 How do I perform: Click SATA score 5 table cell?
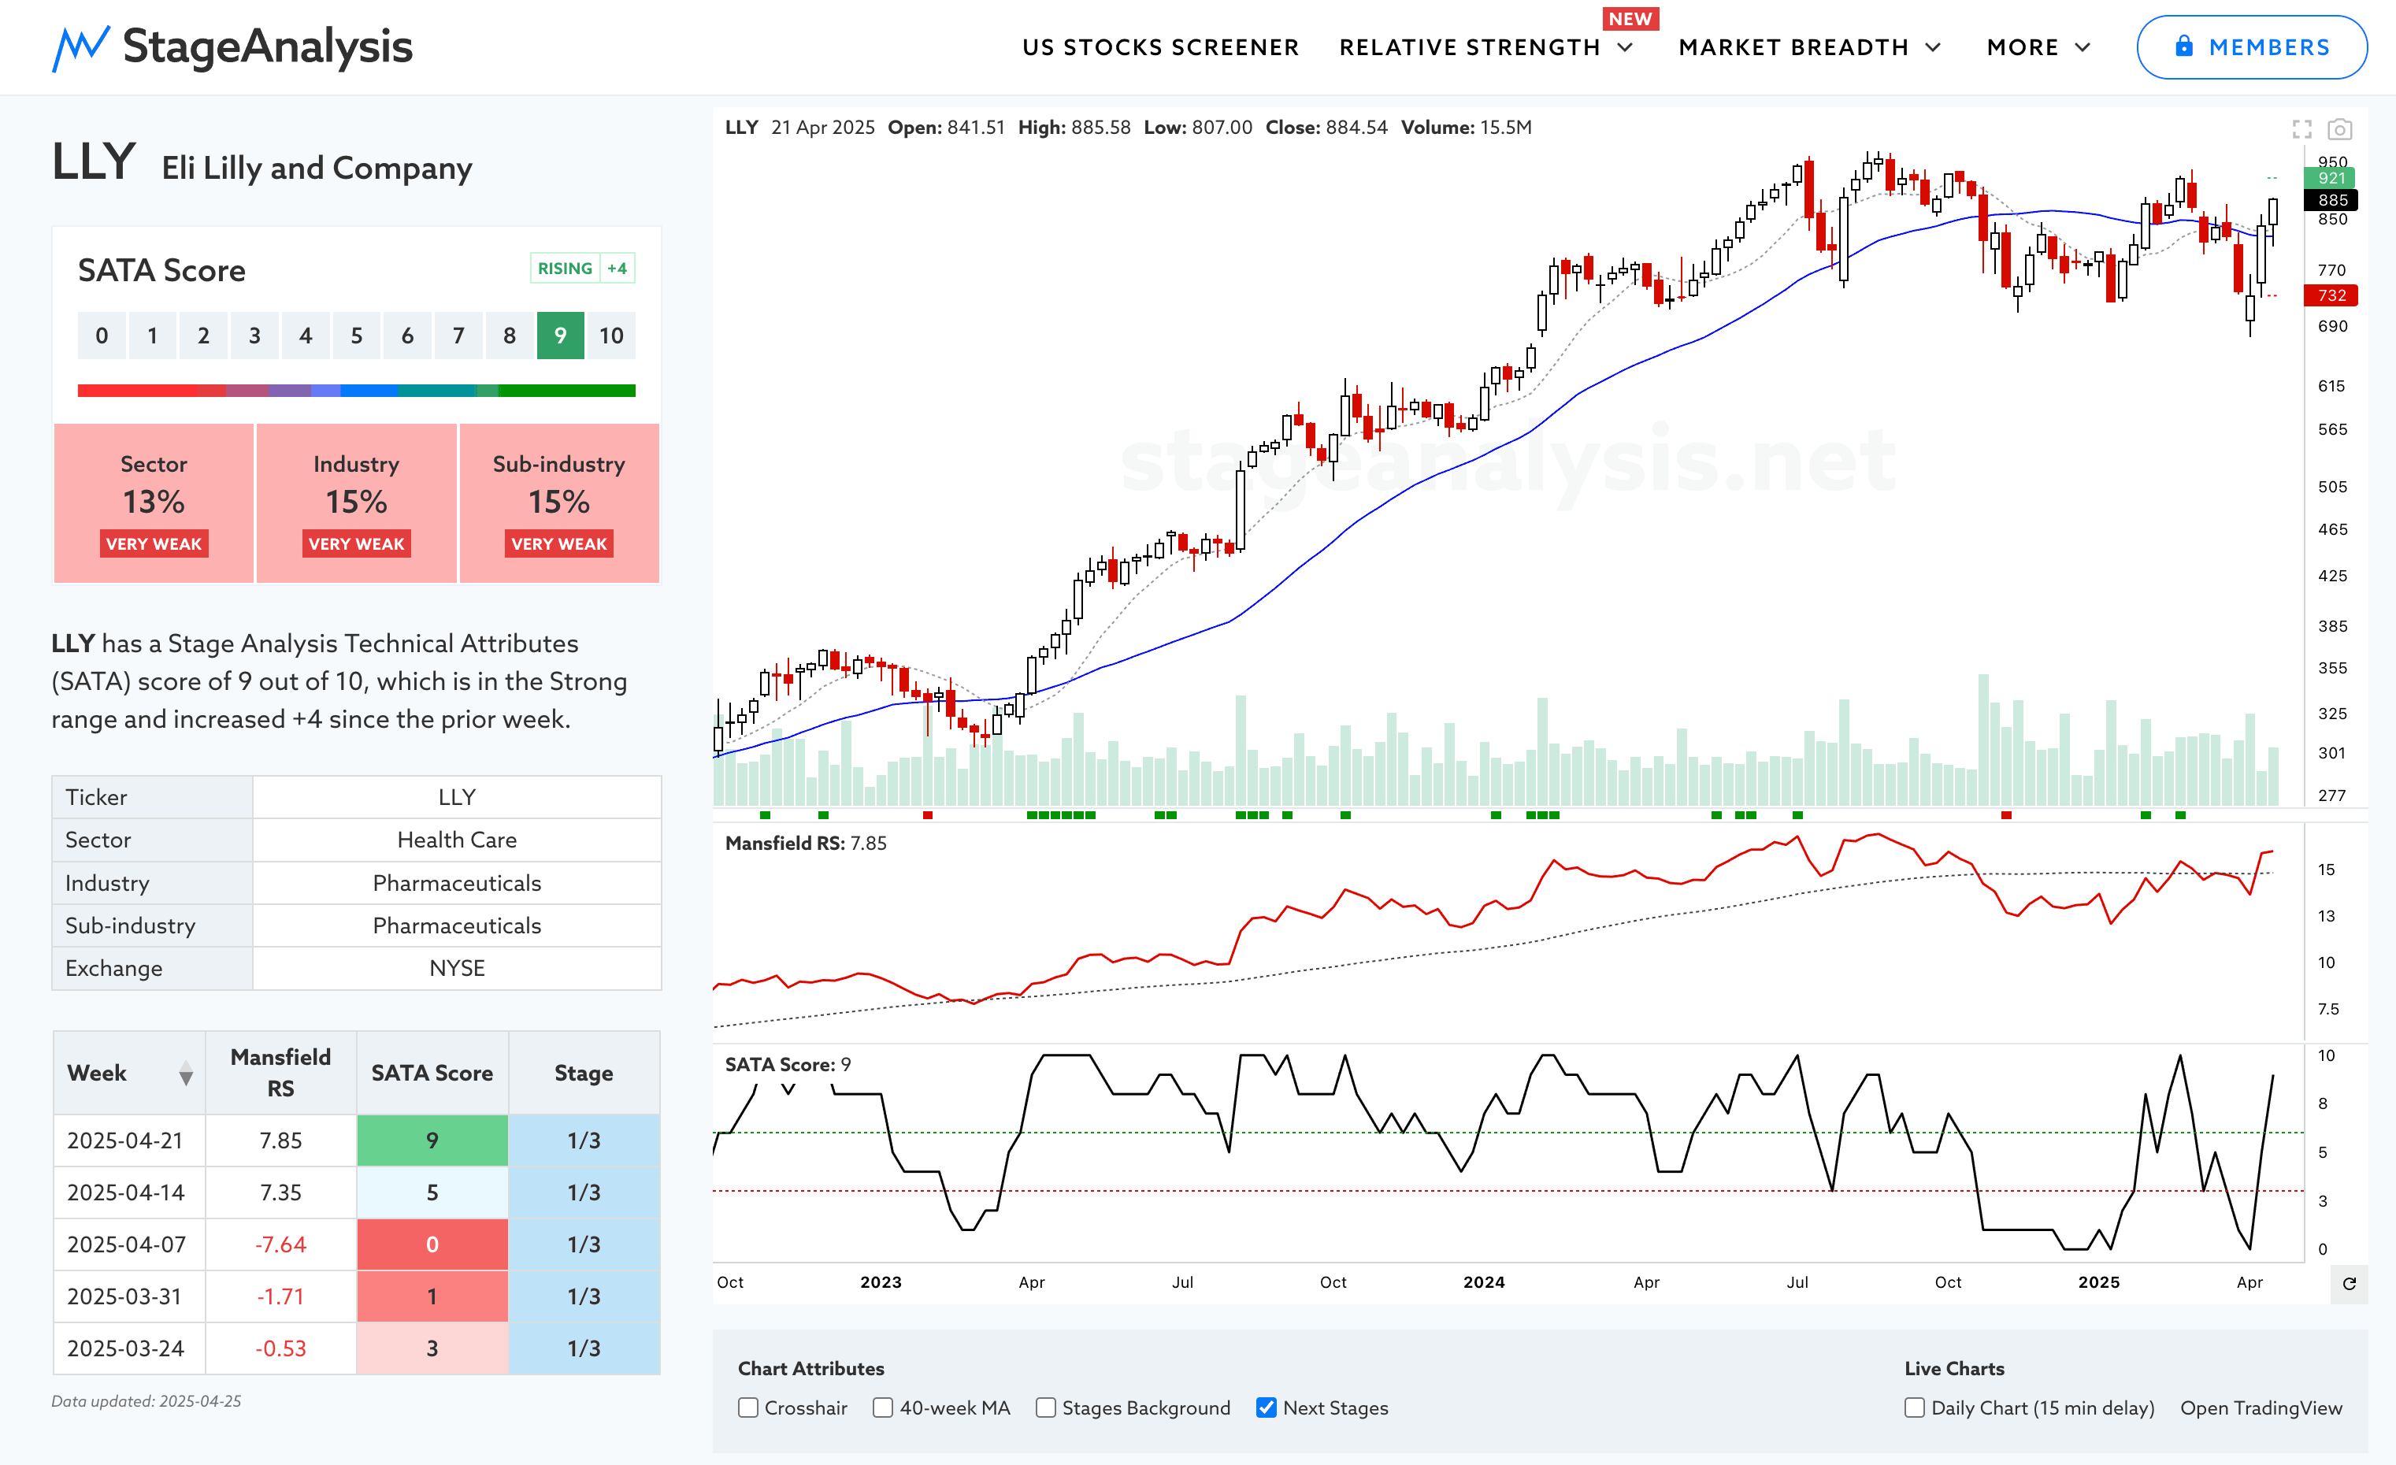(x=432, y=1192)
